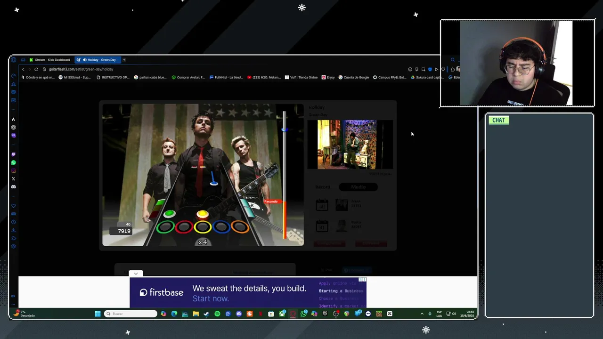Reload the guitarflash3 page

coord(36,69)
